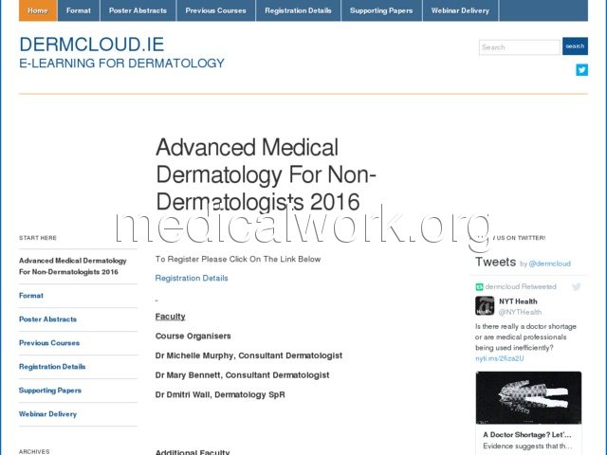Viewport: 607px width, 455px height.
Task: Select the underlined Faculty heading
Action: (x=171, y=317)
